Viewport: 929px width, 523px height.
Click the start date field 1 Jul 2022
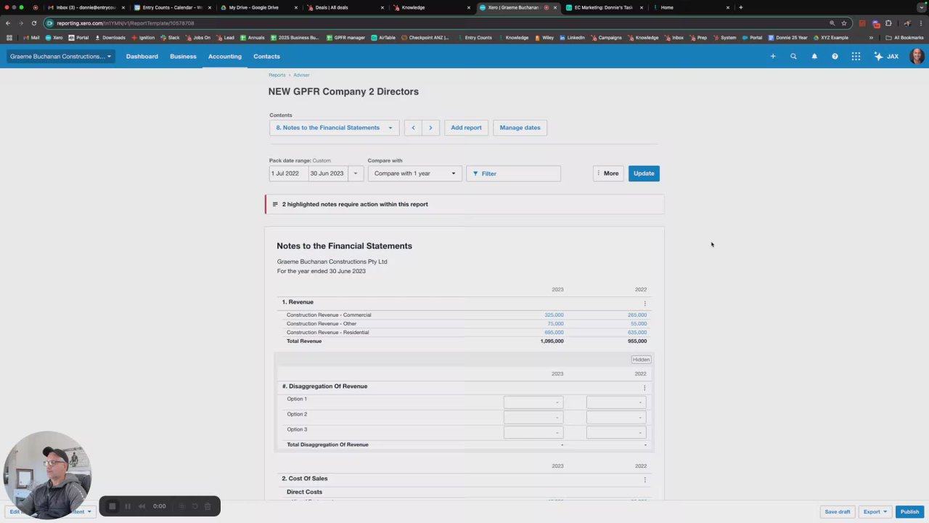(x=288, y=174)
